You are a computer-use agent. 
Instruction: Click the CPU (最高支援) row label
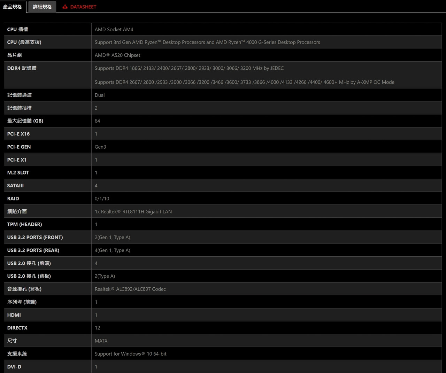point(24,42)
